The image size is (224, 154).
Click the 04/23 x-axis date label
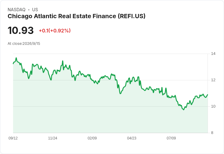coord(131,138)
